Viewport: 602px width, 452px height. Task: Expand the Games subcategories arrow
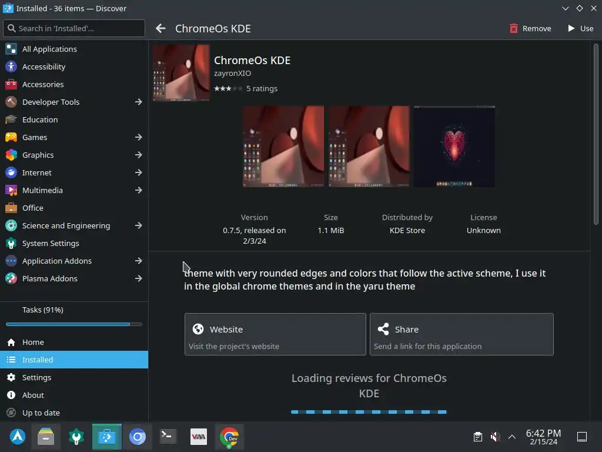click(139, 137)
